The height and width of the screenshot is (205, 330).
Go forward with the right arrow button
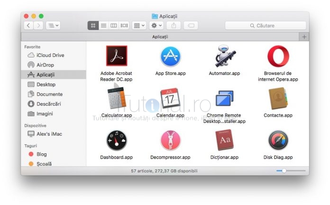38,26
